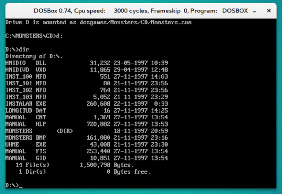Click the HMIDI0 DLL file row
Viewport: 282px width, 194px height.
pyautogui.click(x=87, y=63)
